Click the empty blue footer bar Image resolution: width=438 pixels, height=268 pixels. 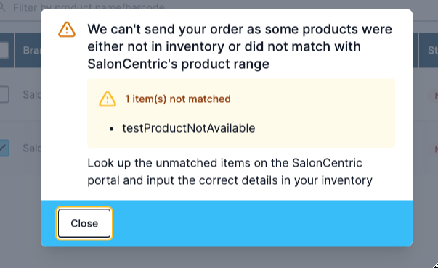(x=262, y=223)
